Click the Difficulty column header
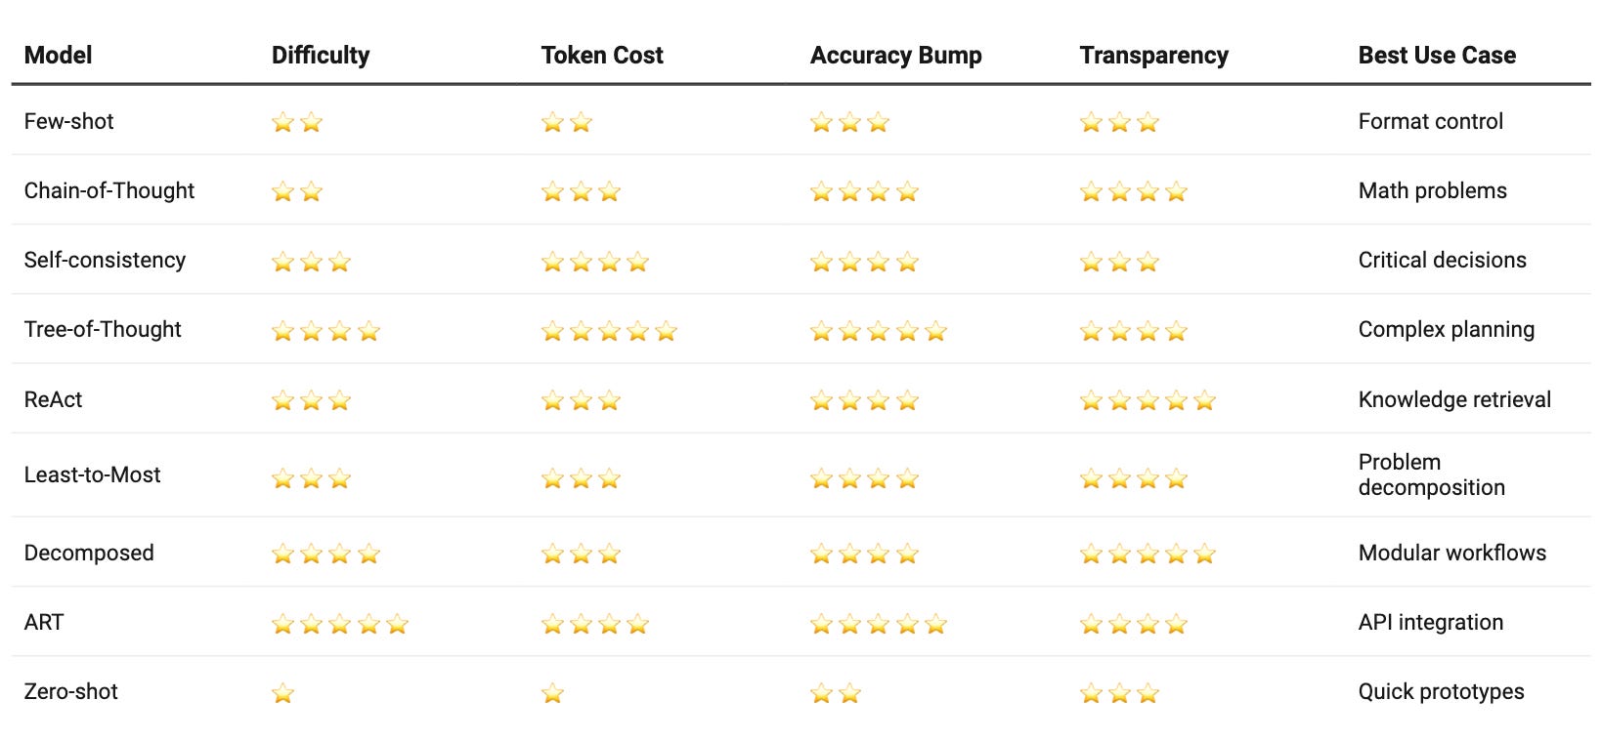The width and height of the screenshot is (1602, 741). pos(321,56)
